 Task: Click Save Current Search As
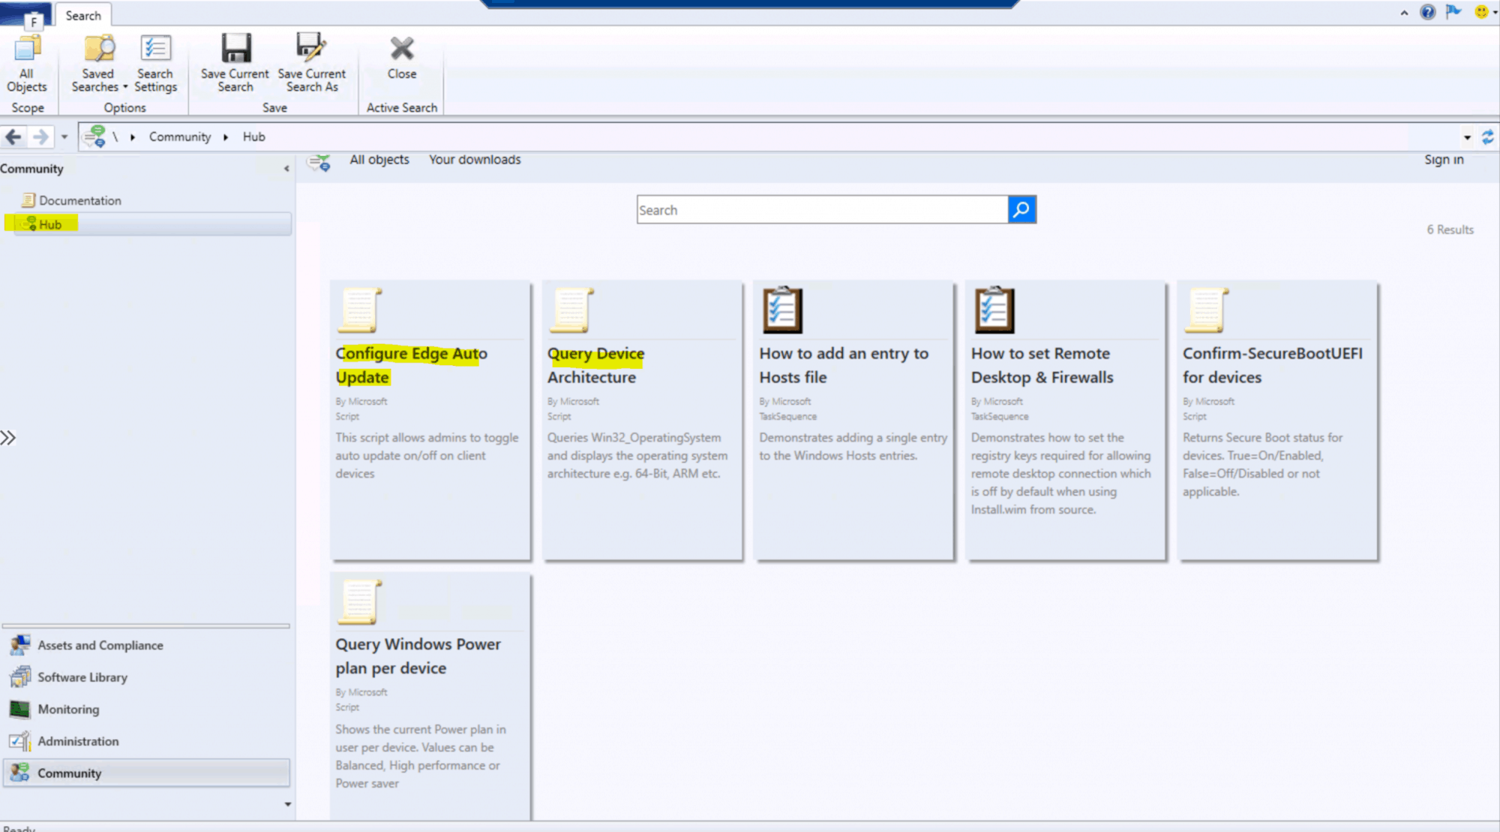312,63
